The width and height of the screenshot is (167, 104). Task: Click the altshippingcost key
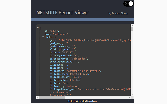click(60, 50)
